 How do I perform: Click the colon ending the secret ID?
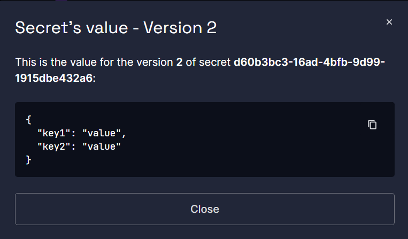pyautogui.click(x=94, y=79)
